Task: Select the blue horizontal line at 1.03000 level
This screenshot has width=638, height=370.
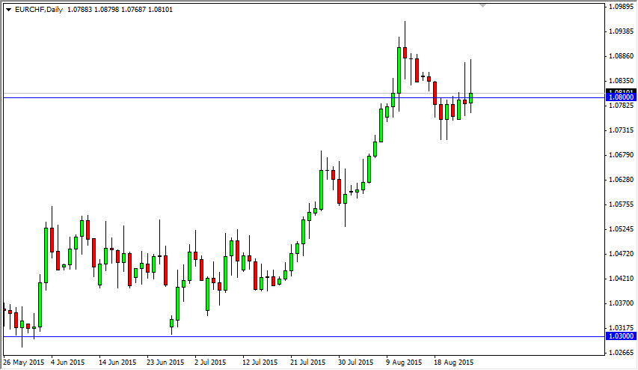Action: [x=304, y=336]
